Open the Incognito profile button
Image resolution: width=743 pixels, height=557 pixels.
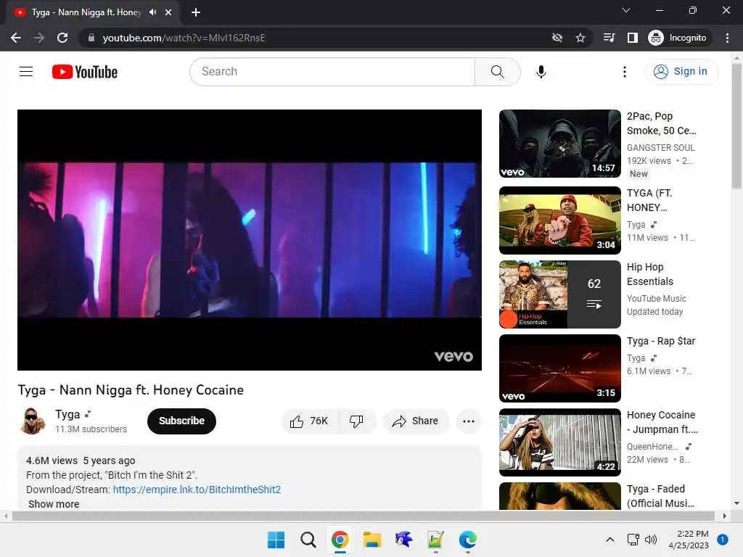pyautogui.click(x=678, y=38)
